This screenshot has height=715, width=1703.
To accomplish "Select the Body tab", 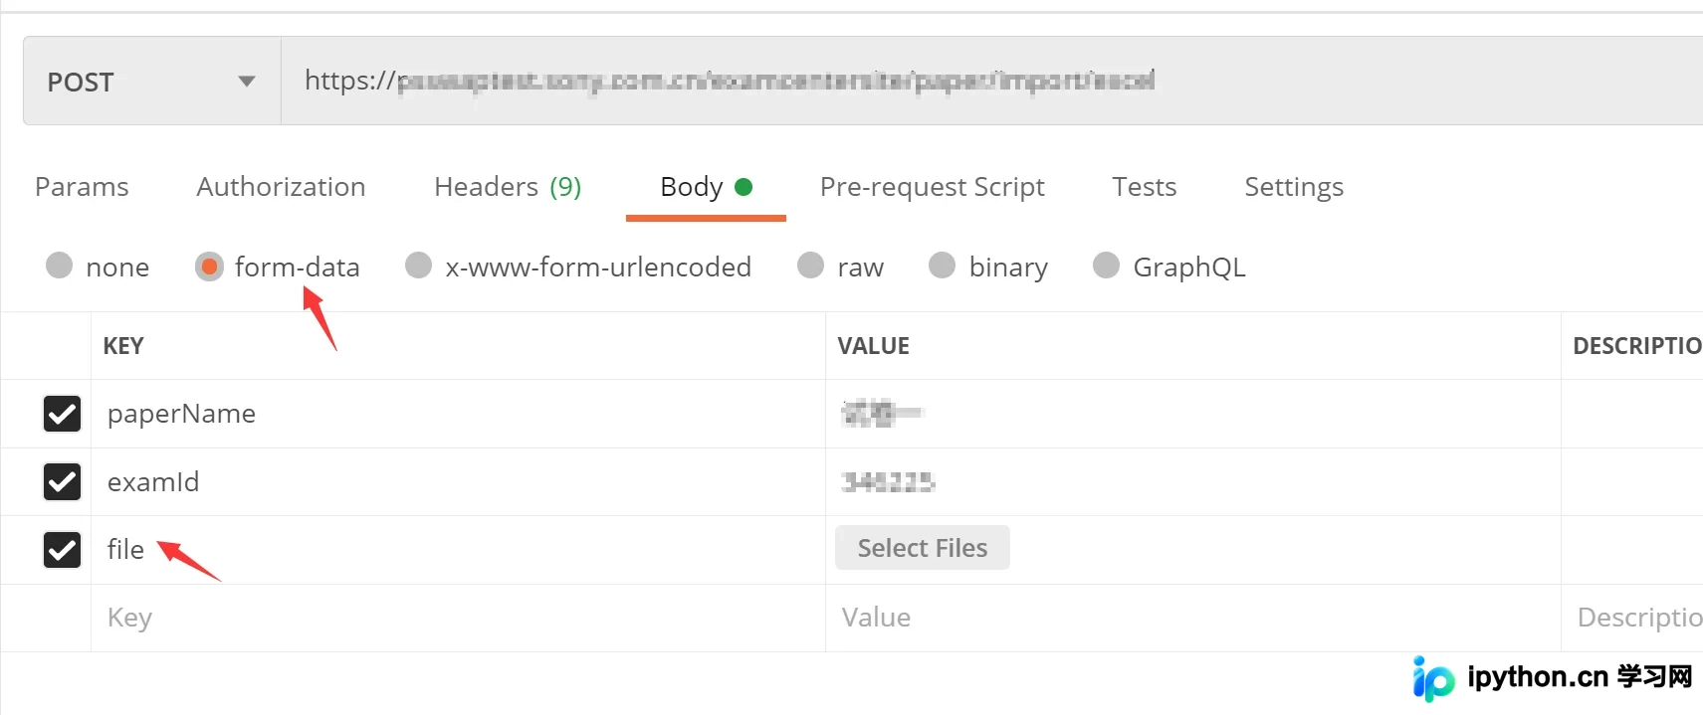I will [706, 187].
